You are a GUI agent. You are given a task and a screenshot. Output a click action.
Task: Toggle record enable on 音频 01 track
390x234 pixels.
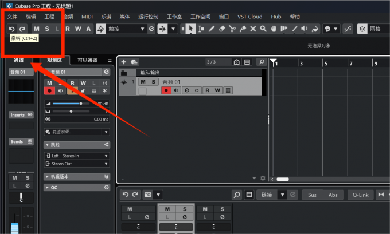coord(166,90)
